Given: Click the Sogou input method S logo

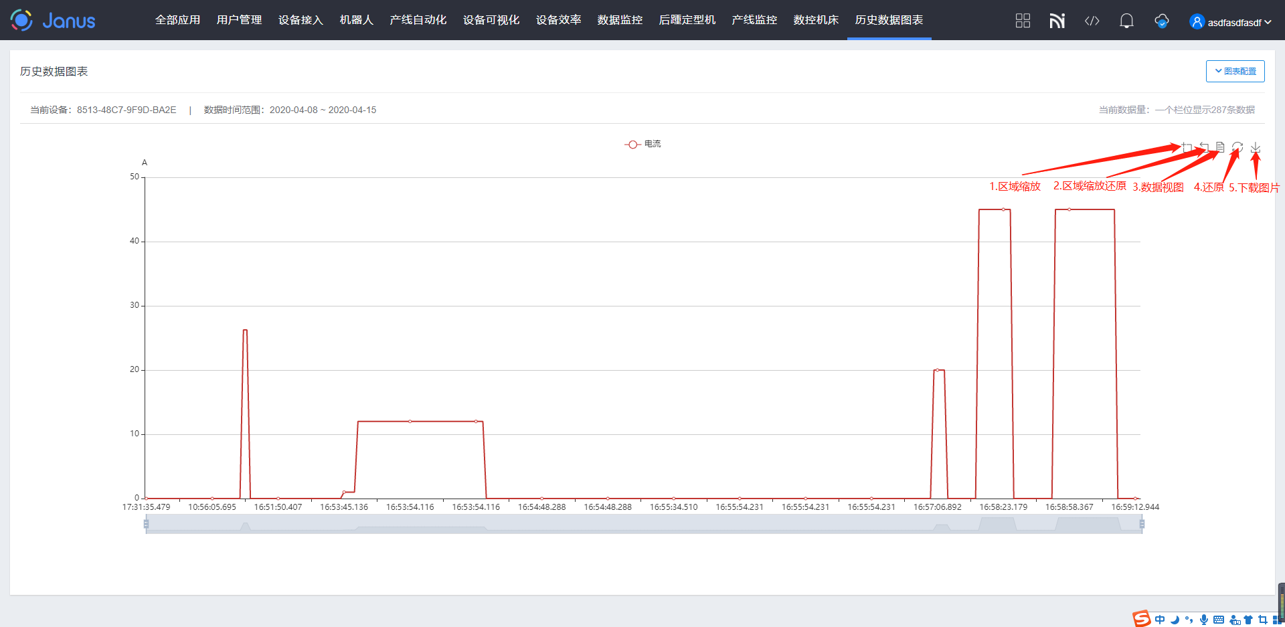Looking at the screenshot, I should (1141, 618).
